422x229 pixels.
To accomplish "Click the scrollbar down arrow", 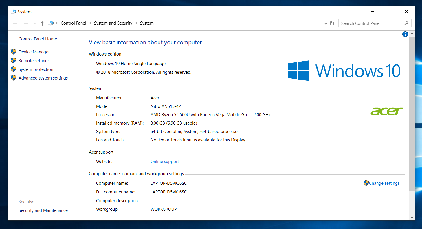I will pos(412,217).
